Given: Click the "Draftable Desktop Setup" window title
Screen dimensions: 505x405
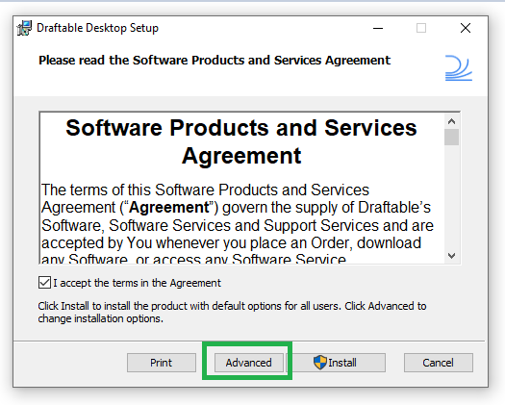Looking at the screenshot, I should pos(97,28).
